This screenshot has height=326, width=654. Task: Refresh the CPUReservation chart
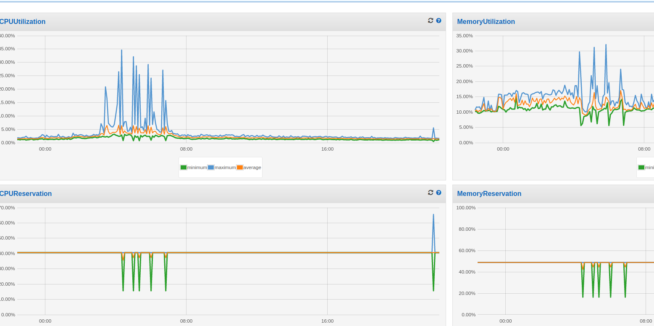pyautogui.click(x=431, y=193)
